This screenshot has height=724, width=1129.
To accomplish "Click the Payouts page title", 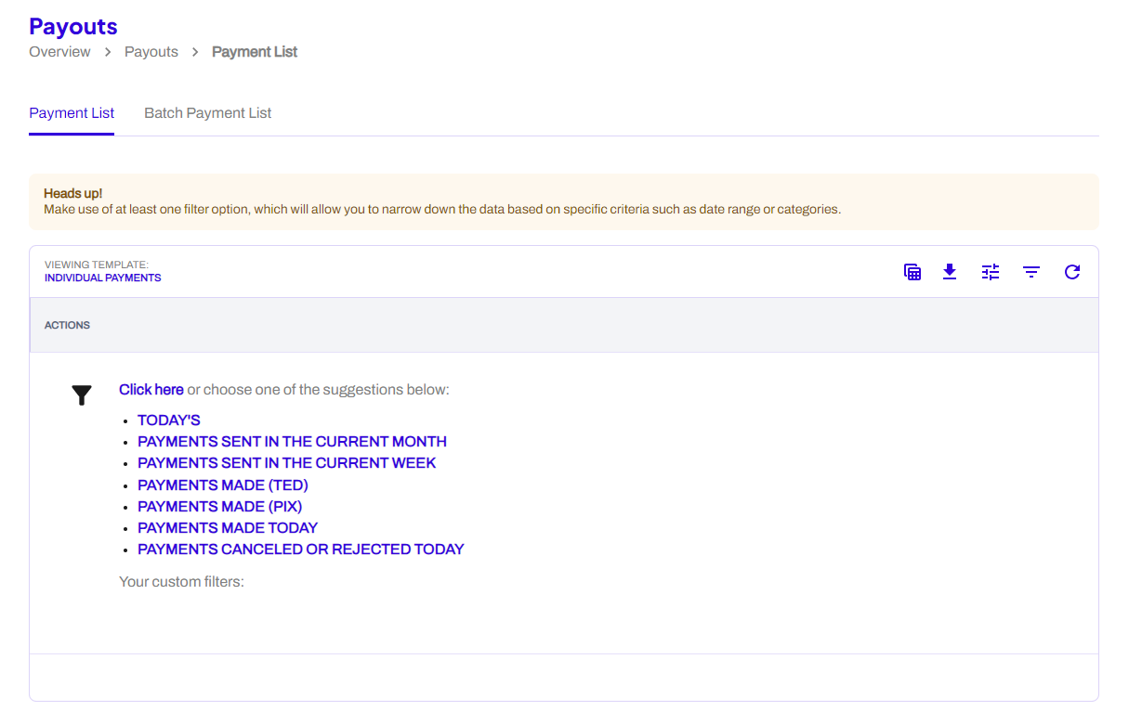I will click(73, 26).
